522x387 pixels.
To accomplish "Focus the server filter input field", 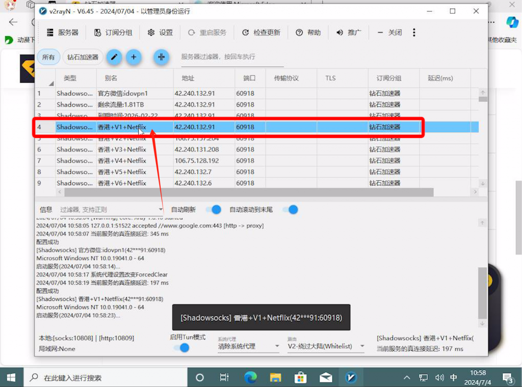I will pos(232,57).
